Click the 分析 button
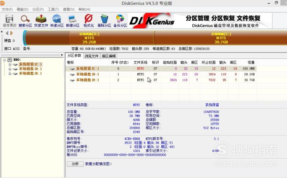Viewport: 287px width, 178px height. 75,164
